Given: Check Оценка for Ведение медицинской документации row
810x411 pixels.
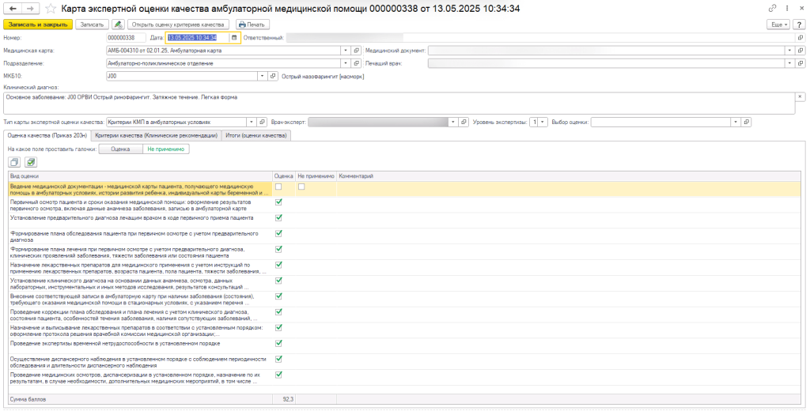Looking at the screenshot, I should [x=278, y=187].
